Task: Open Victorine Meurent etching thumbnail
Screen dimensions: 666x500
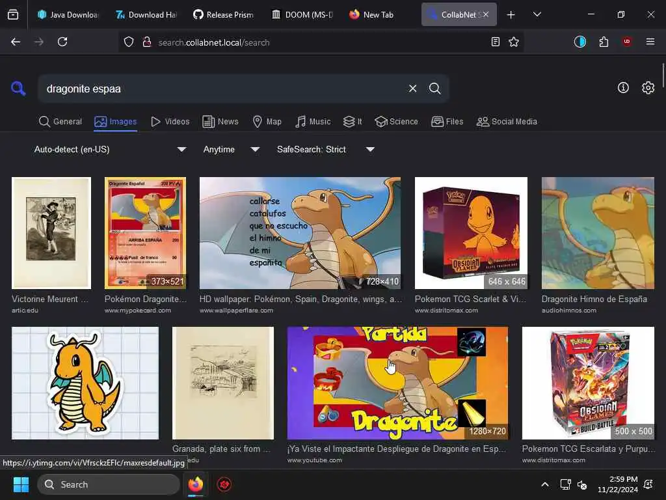Action: pyautogui.click(x=51, y=233)
